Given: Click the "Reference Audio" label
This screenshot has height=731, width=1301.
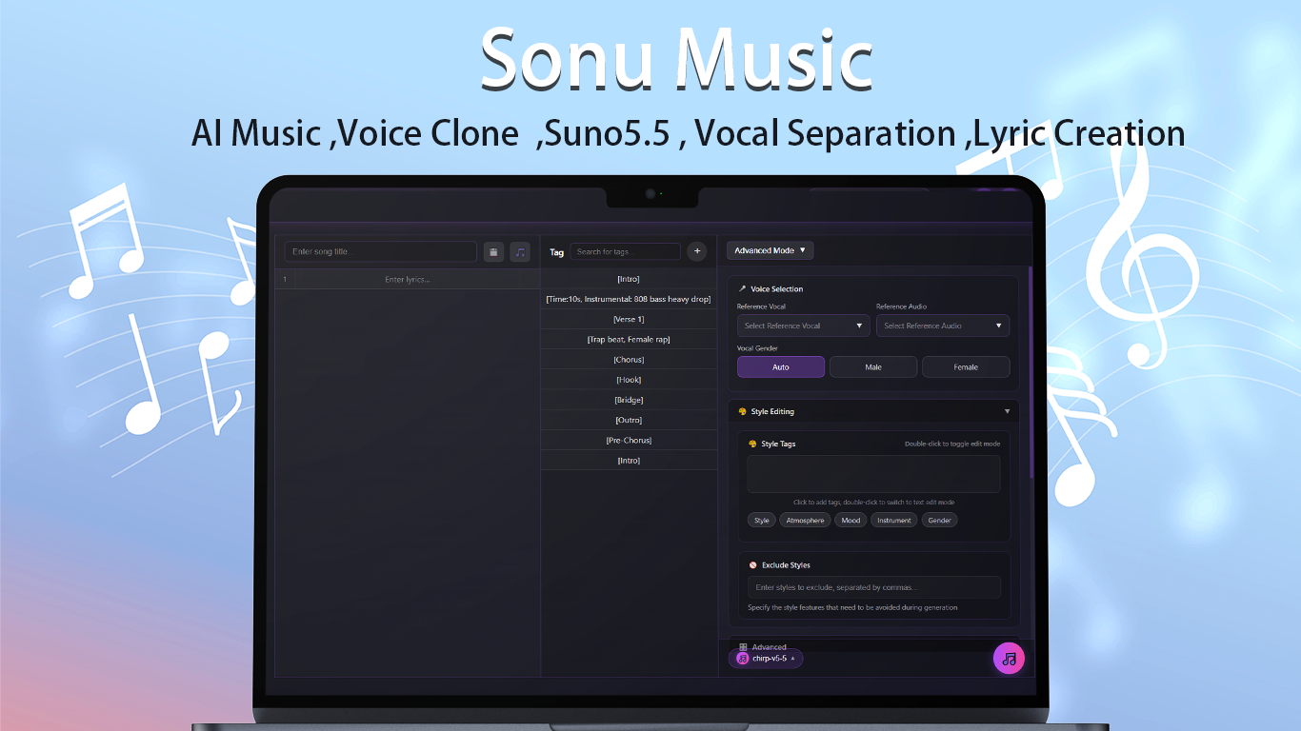Looking at the screenshot, I should coord(901,306).
